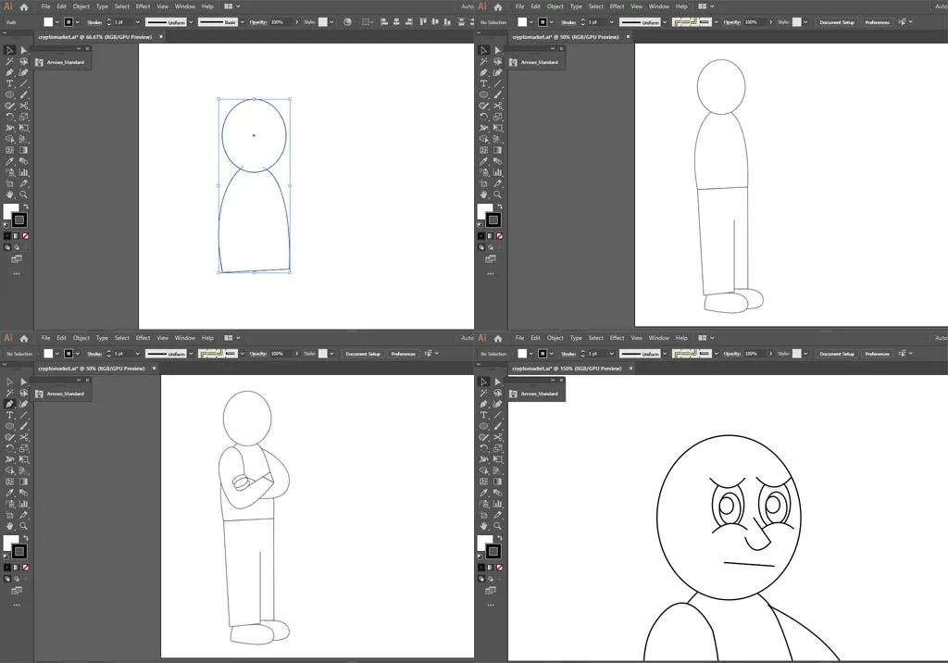
Task: Open File menu in top-left window
Action: [x=46, y=6]
